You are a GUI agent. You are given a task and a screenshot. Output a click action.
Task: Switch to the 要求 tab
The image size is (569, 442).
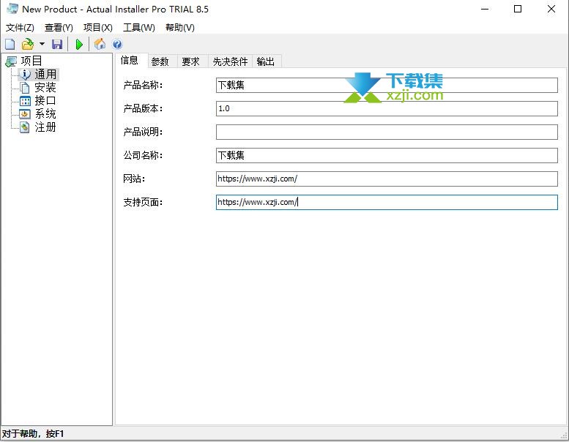click(x=191, y=61)
